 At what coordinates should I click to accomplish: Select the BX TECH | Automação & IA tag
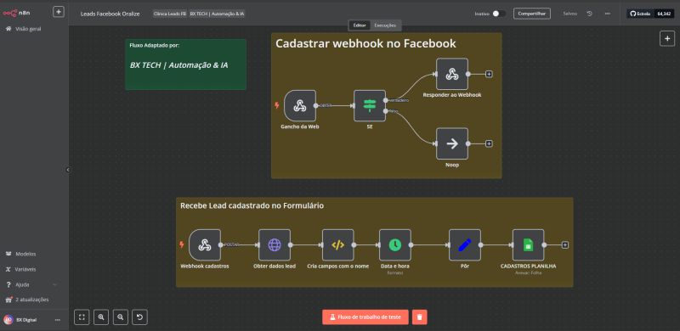click(217, 14)
